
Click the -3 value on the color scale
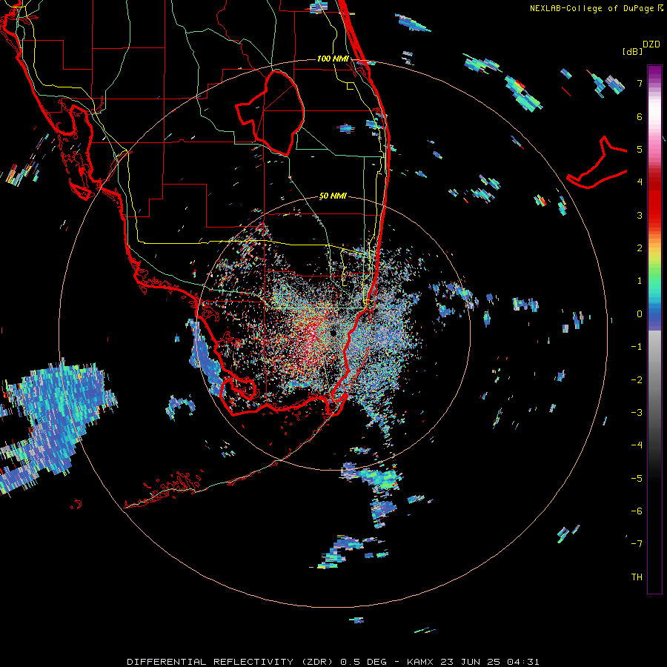(637, 413)
